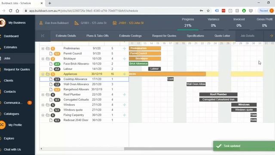275x155 pixels.
Task: Click the folder icon beside Preliminaries
Action: pyautogui.click(x=48, y=48)
